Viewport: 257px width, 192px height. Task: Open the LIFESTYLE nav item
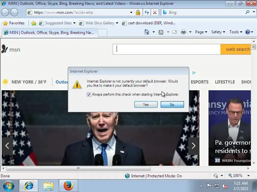tap(225, 82)
